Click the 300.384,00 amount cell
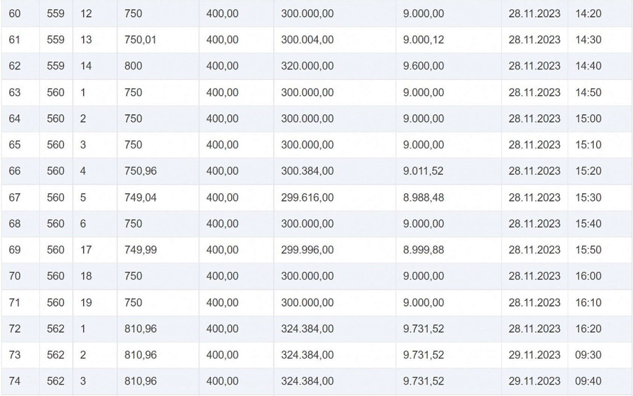Screen dimensions: 633x396 click(307, 171)
